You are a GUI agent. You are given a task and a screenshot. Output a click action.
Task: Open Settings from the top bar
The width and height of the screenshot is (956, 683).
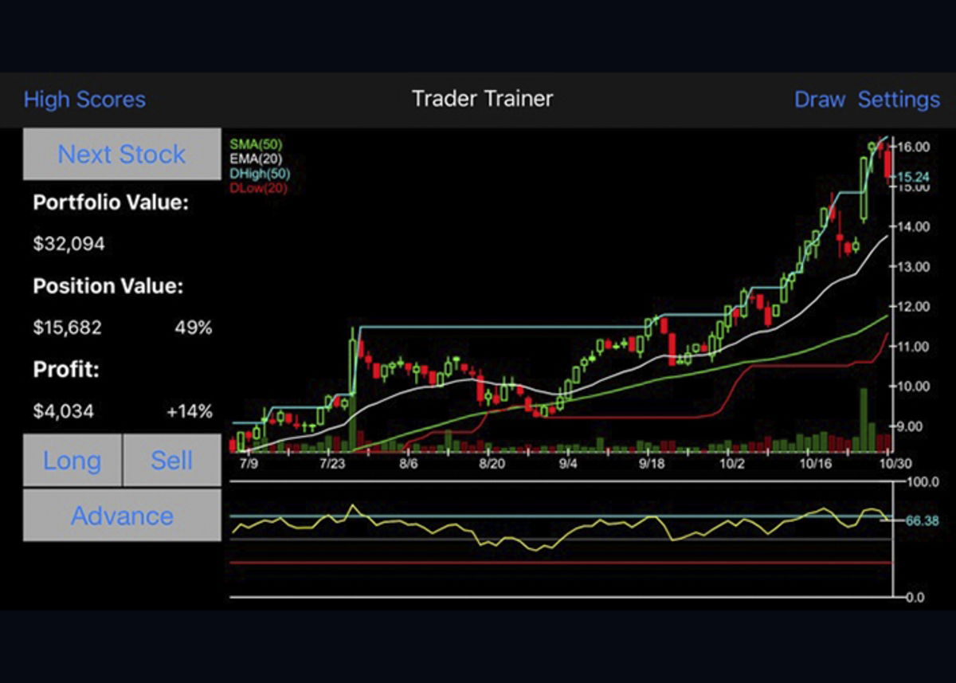point(898,100)
